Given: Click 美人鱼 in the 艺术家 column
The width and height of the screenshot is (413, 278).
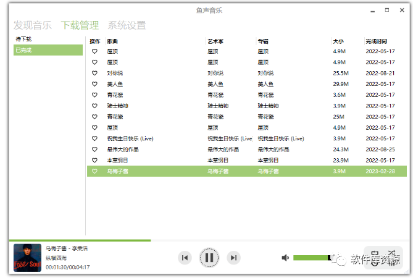Looking at the screenshot, I should 215,84.
